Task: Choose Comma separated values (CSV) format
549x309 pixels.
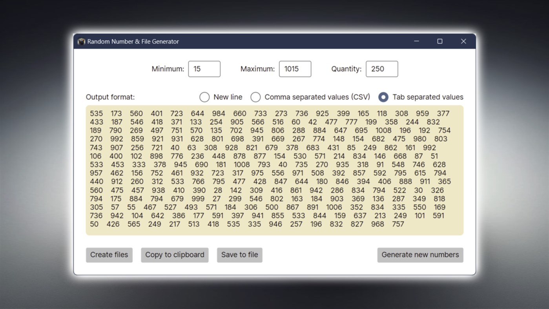Action: click(x=255, y=97)
